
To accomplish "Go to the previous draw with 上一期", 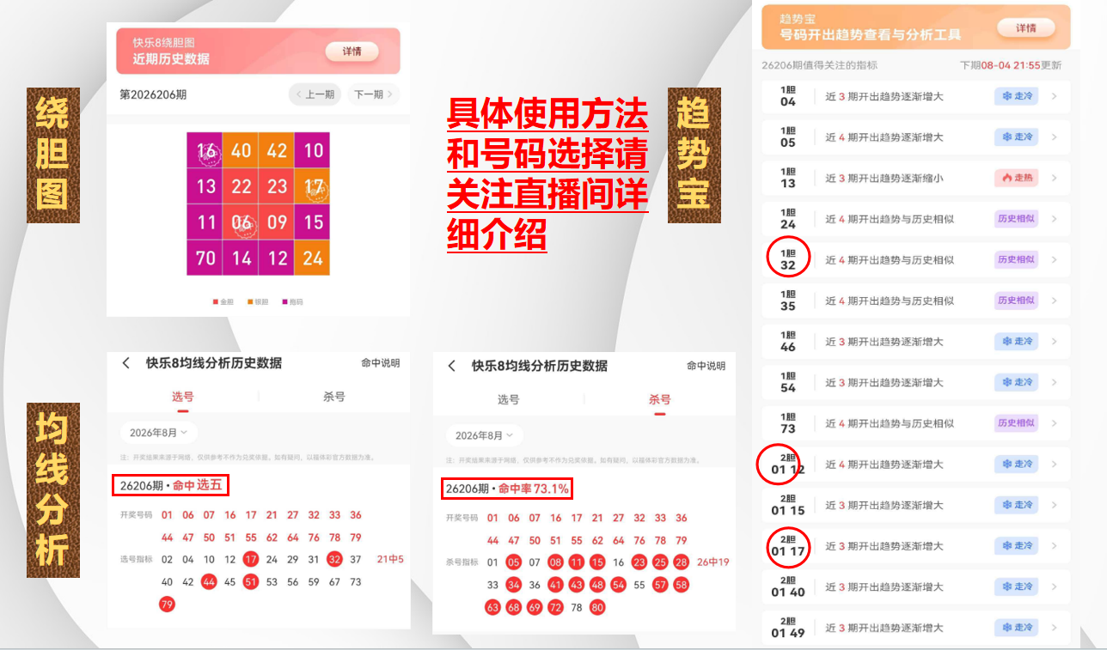I will (315, 94).
